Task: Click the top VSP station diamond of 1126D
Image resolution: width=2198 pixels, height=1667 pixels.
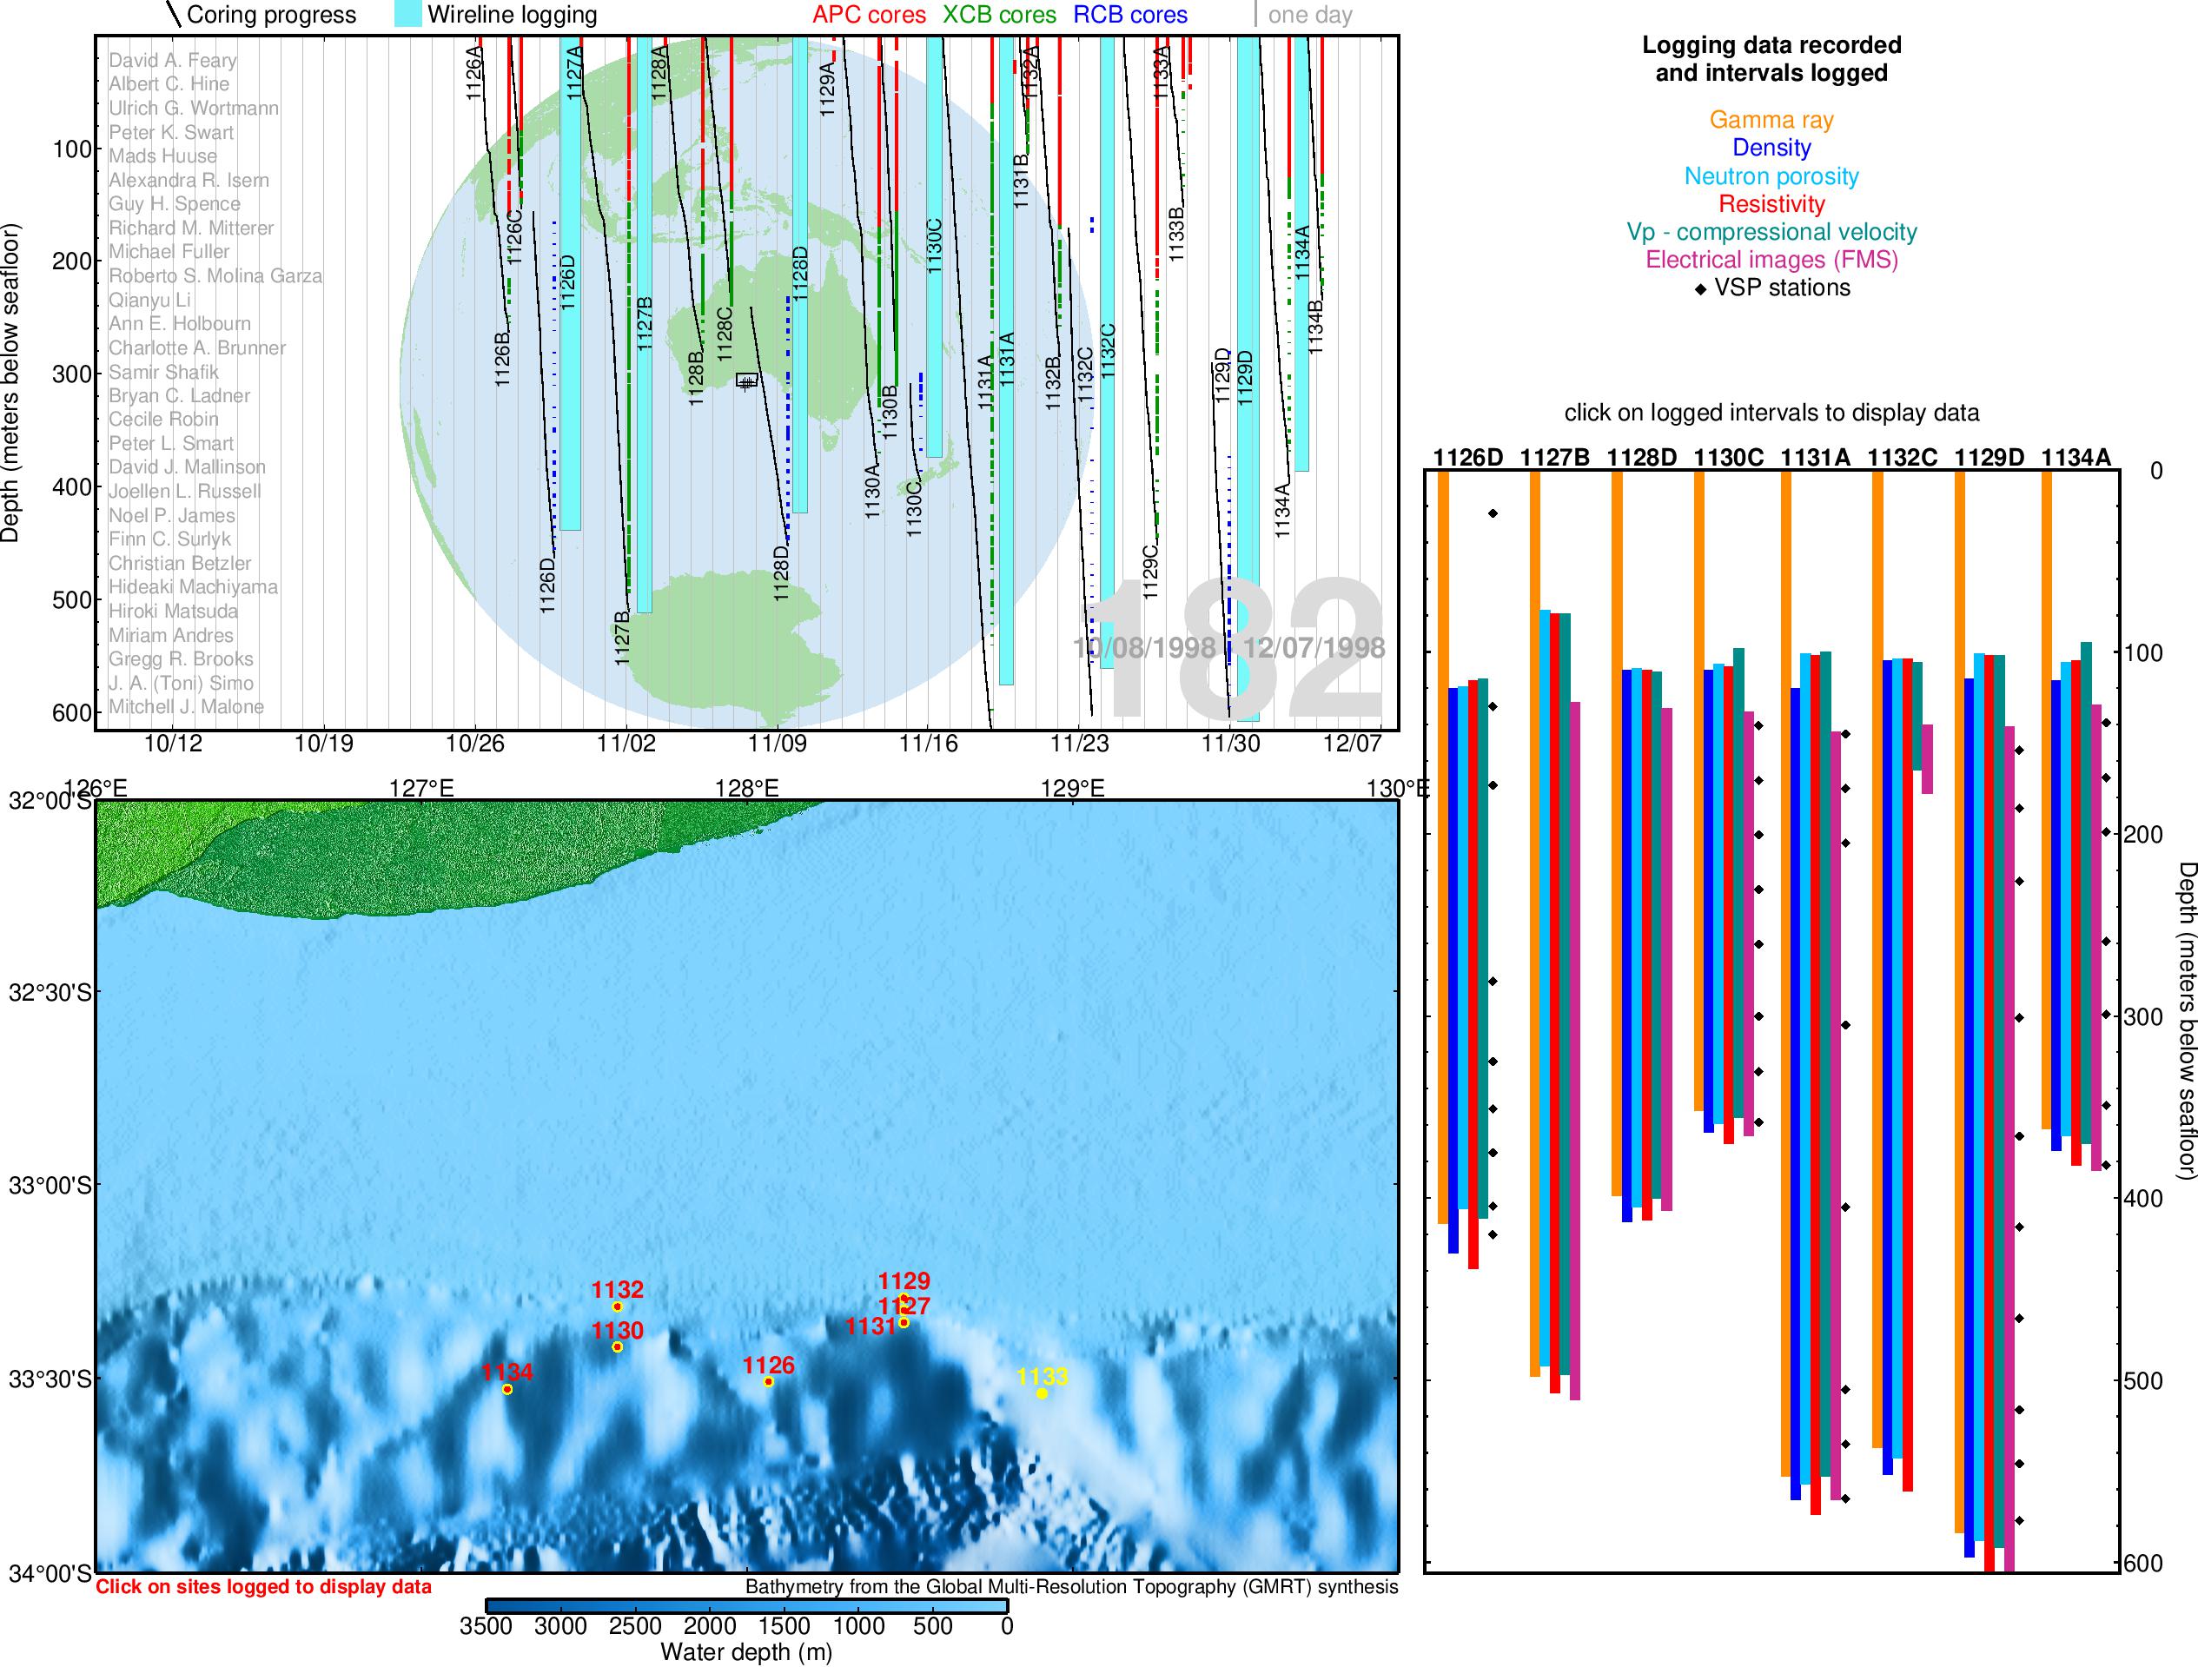Action: pos(1493,513)
